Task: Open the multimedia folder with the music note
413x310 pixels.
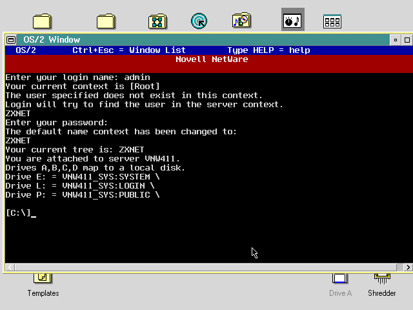Action: [x=241, y=20]
